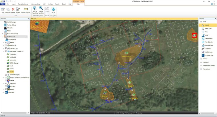Expand the Phase Management tree node

coord(2,34)
